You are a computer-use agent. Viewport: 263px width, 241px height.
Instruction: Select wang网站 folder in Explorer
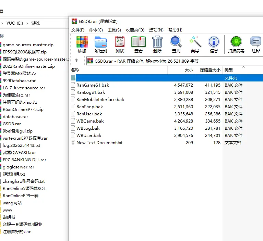tap(12, 203)
